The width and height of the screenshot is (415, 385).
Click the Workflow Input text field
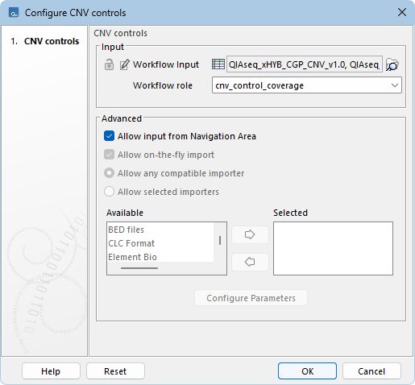(305, 64)
